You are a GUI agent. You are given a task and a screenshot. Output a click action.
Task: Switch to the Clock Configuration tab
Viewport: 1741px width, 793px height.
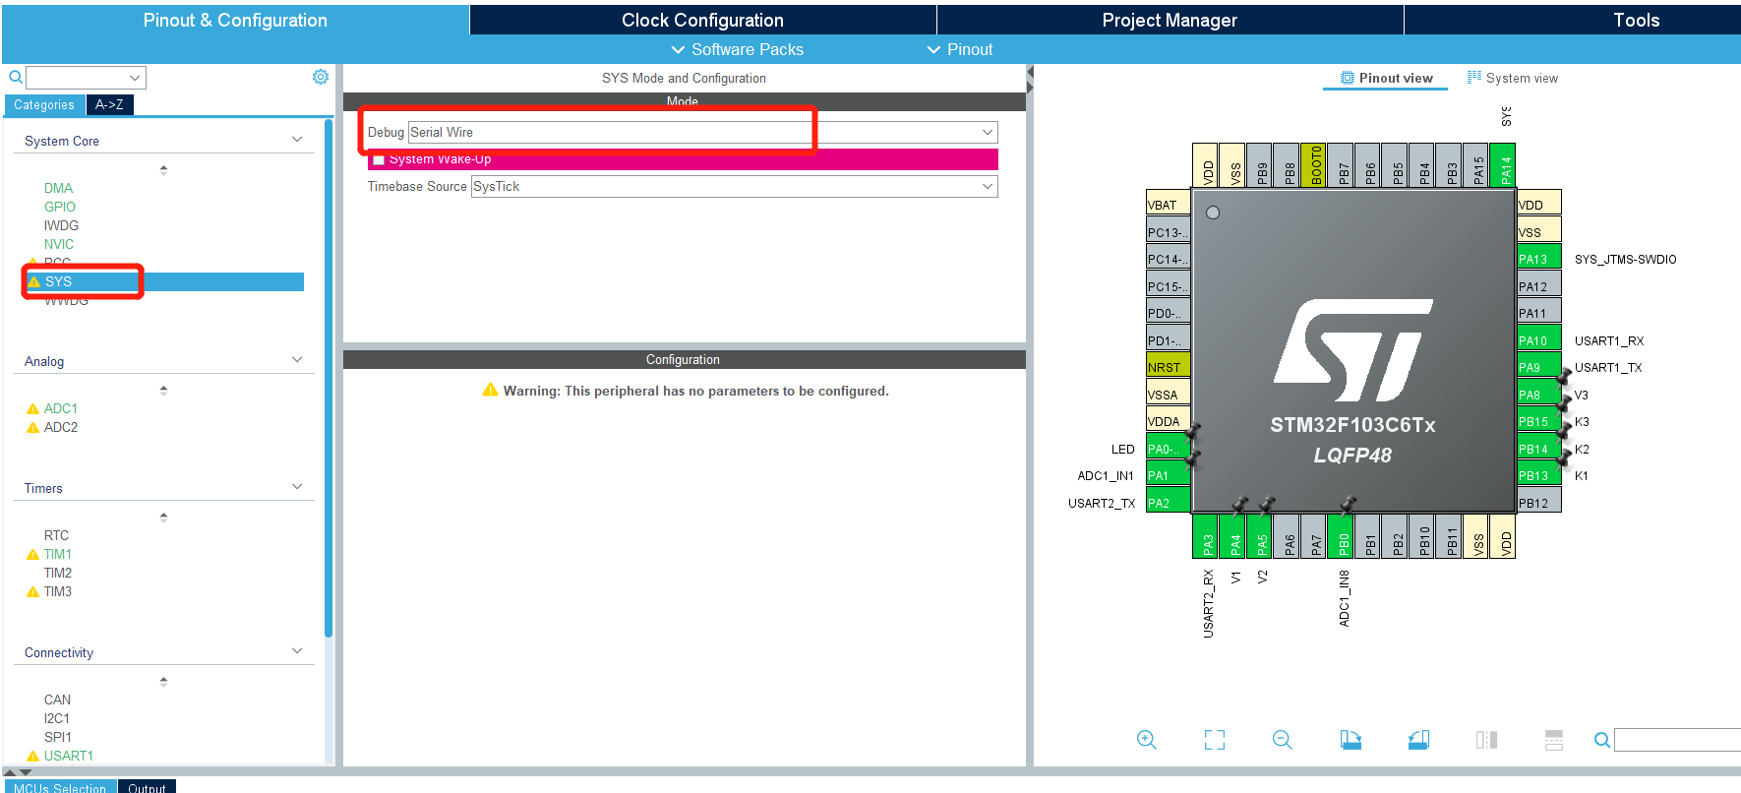702,20
